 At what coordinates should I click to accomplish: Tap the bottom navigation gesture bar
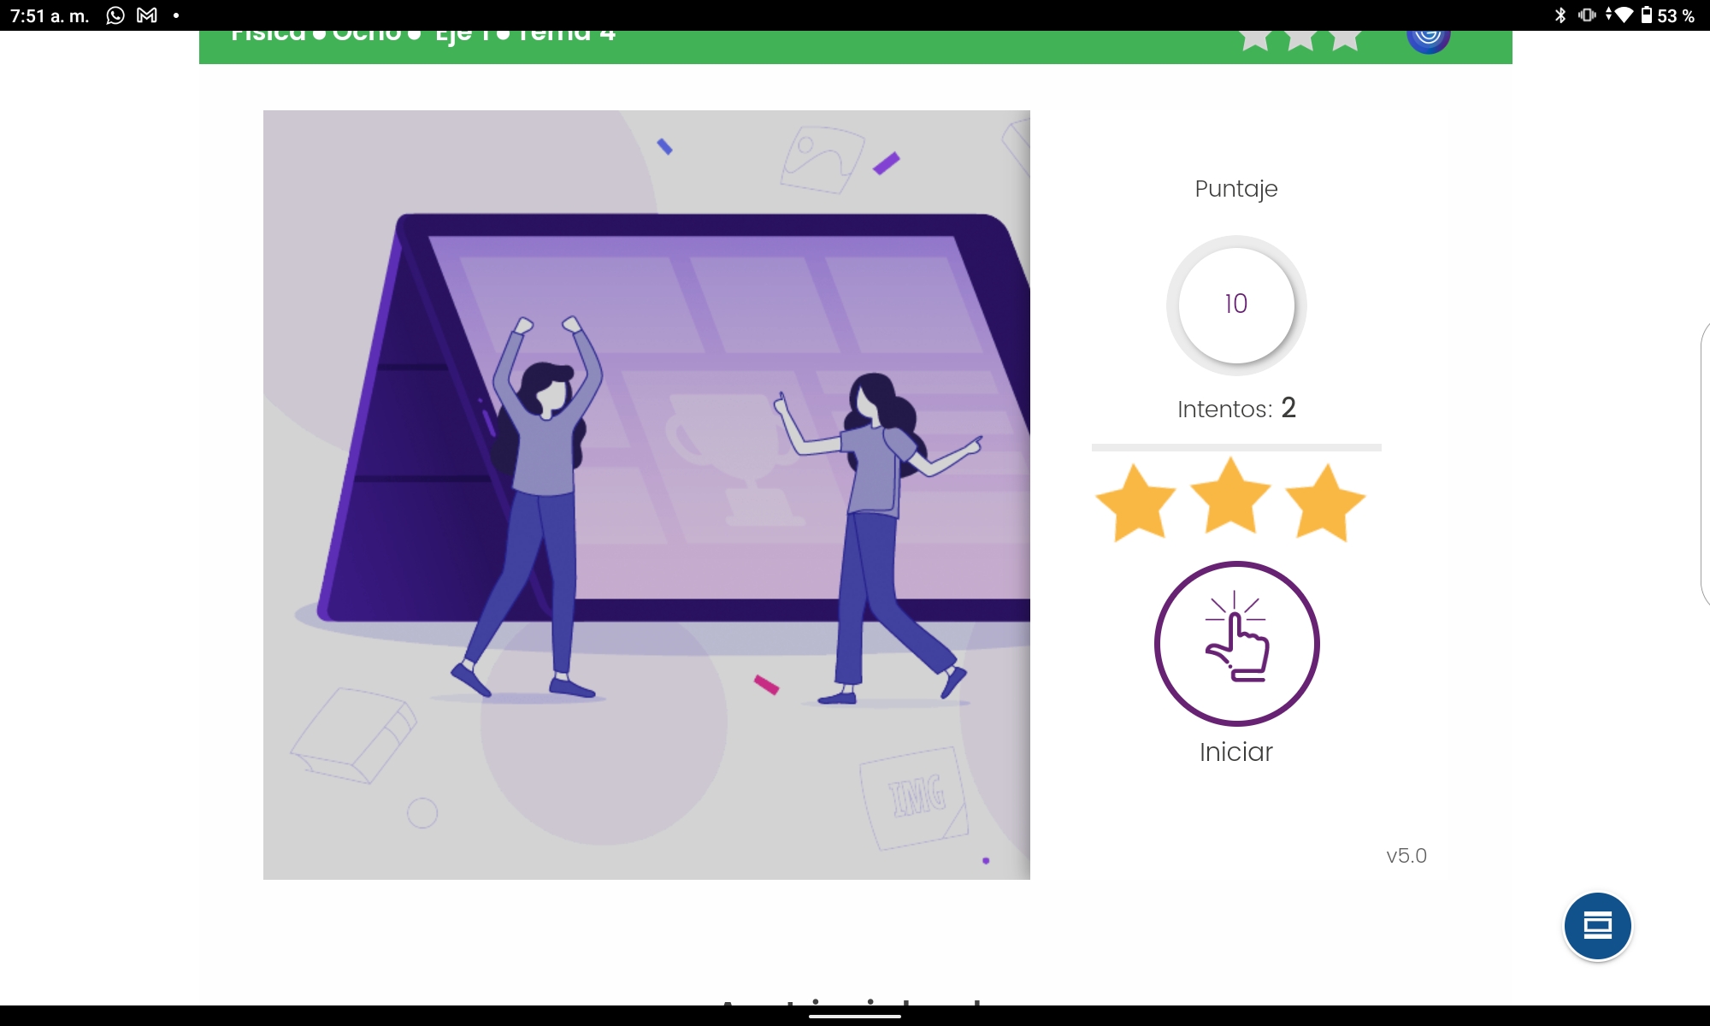coord(855,1016)
